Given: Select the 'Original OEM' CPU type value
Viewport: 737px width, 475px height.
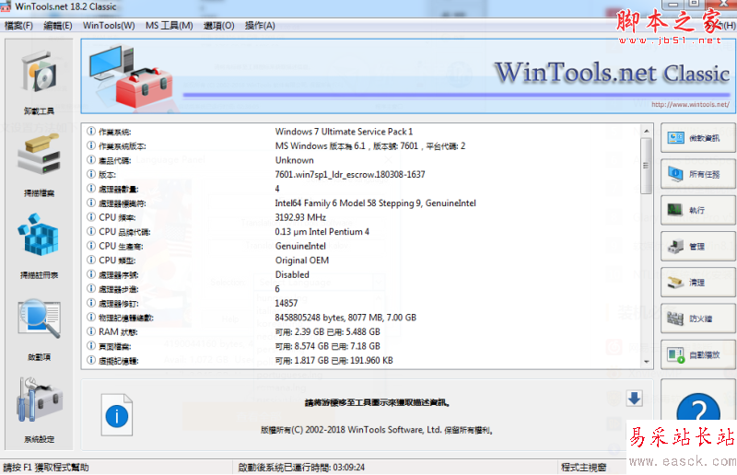Looking at the screenshot, I should pos(302,261).
